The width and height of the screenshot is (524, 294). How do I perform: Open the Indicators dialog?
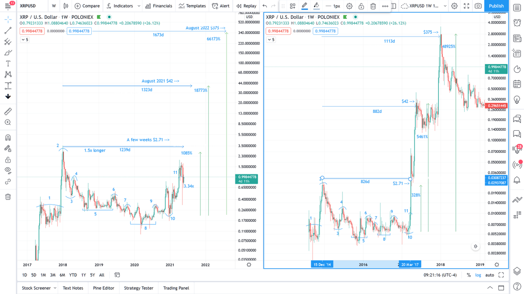point(119,6)
